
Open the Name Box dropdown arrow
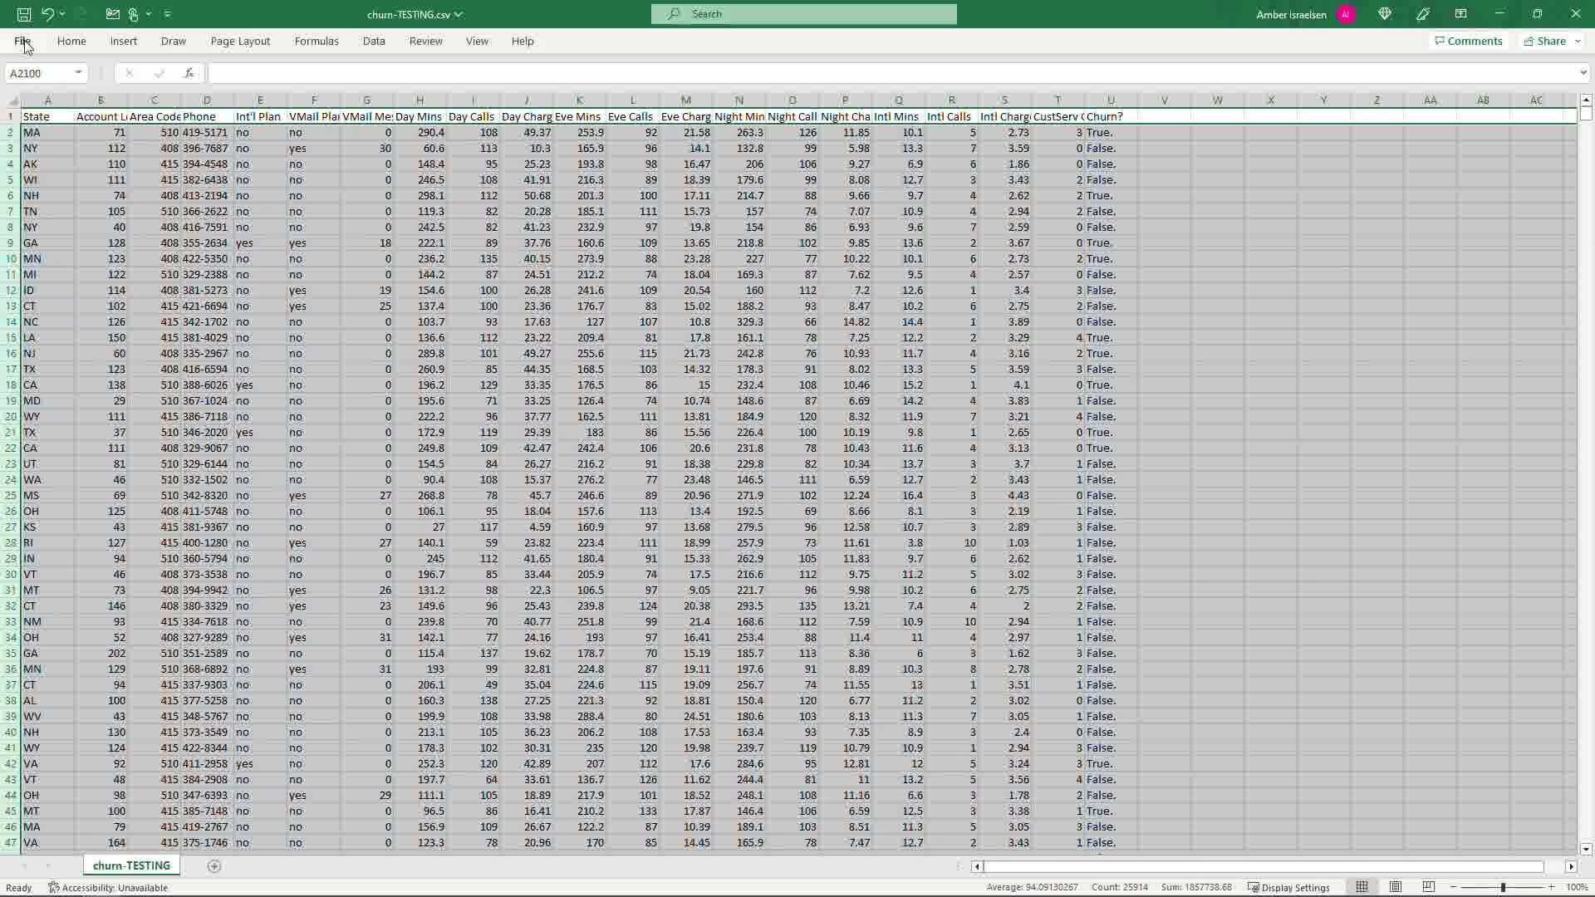point(78,73)
